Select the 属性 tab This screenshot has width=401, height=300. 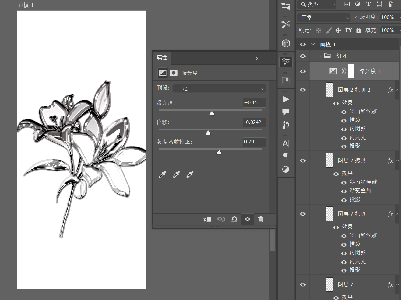[x=162, y=58]
